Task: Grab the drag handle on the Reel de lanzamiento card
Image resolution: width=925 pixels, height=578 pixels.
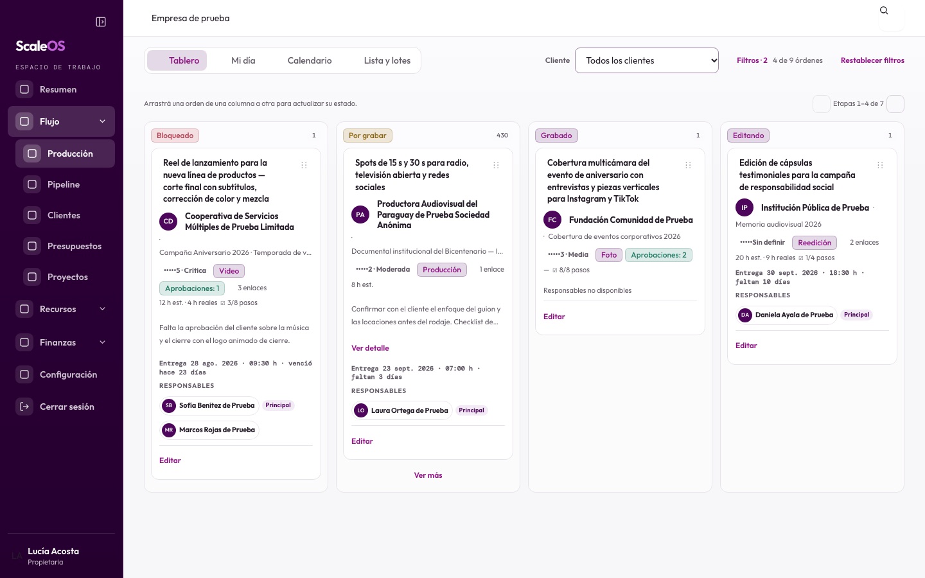Action: pos(304,165)
